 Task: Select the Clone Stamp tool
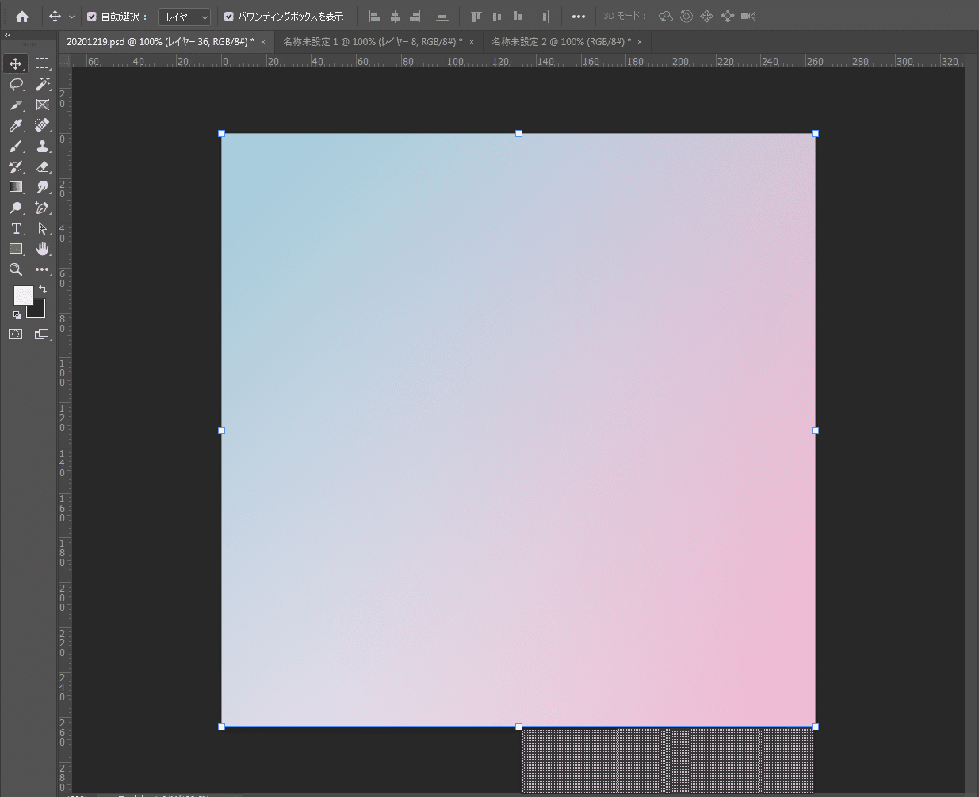[42, 146]
